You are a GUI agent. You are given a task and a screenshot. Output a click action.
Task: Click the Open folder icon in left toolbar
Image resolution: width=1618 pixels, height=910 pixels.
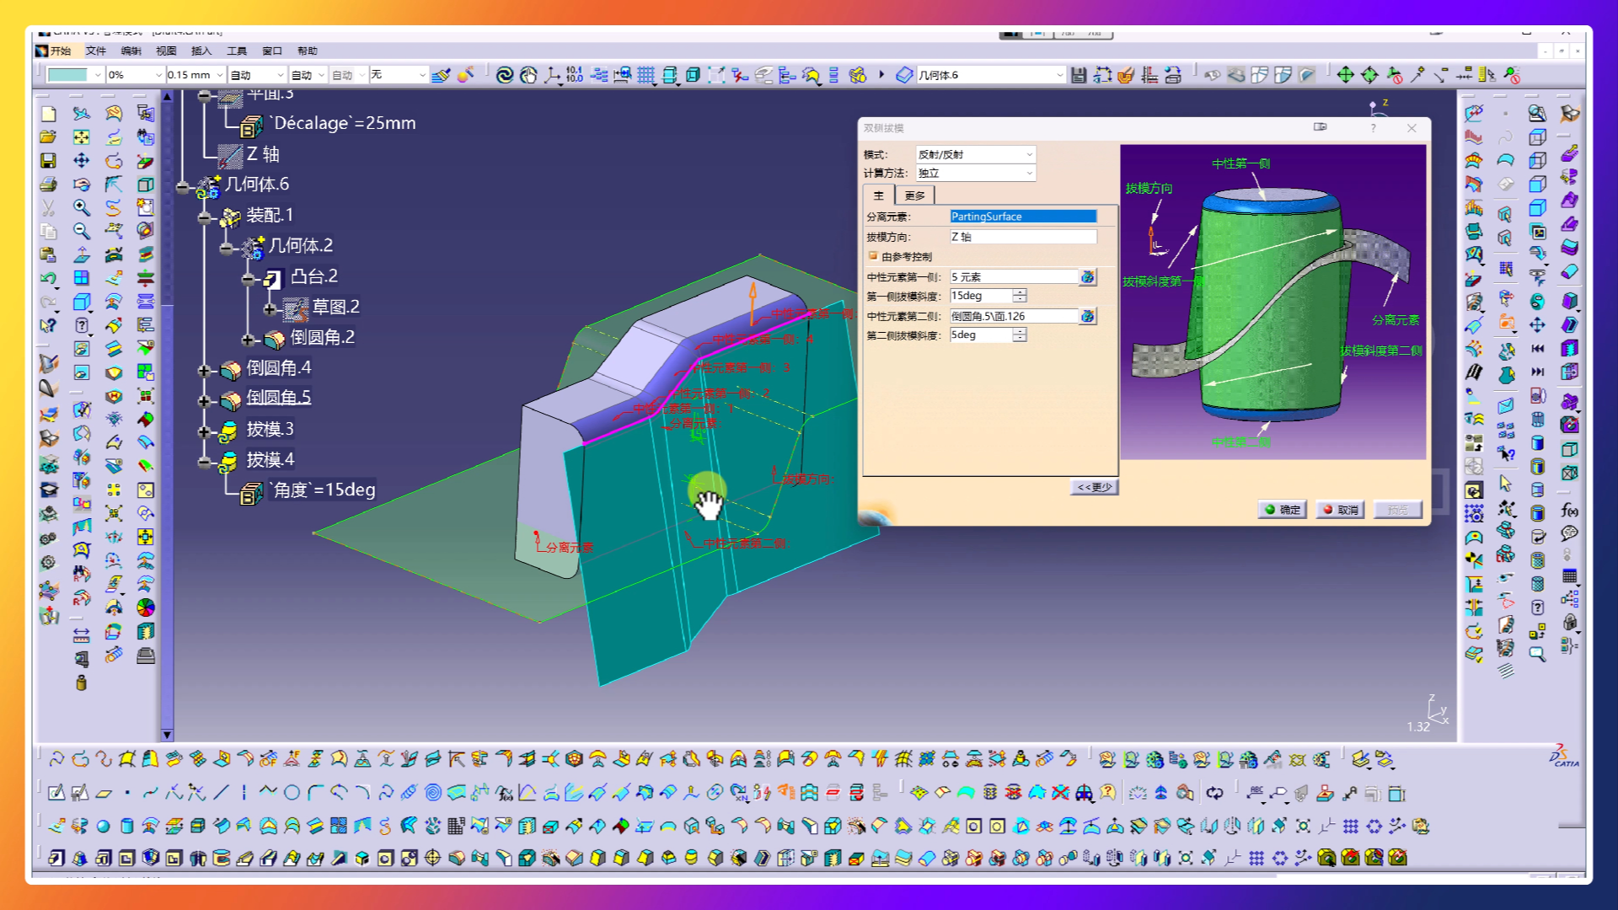click(48, 136)
